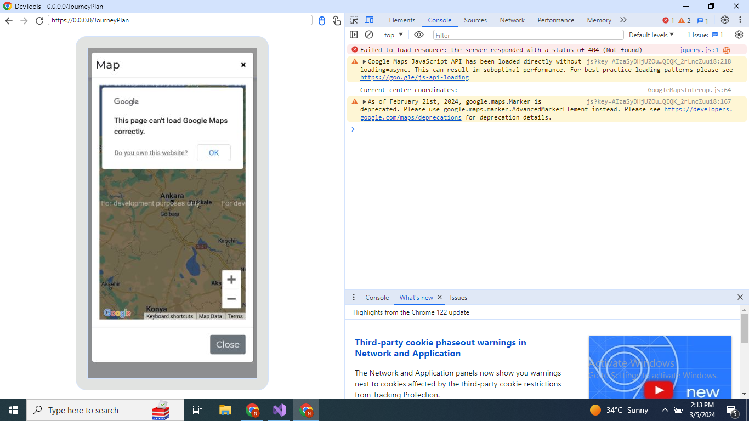Click the What's new panel scrollbar

click(x=744, y=328)
